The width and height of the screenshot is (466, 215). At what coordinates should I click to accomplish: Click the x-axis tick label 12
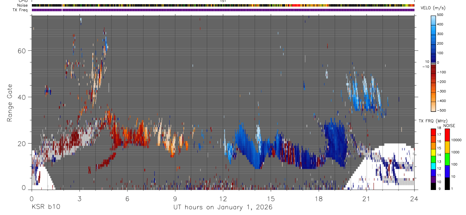click(x=223, y=199)
